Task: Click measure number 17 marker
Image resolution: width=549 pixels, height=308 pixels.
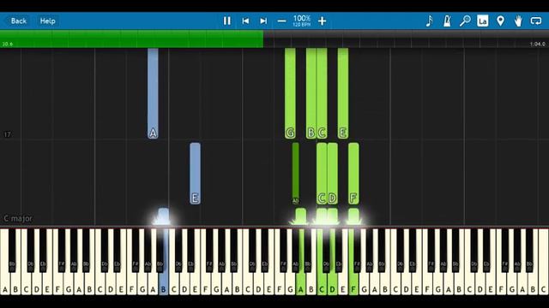Action: click(x=8, y=134)
